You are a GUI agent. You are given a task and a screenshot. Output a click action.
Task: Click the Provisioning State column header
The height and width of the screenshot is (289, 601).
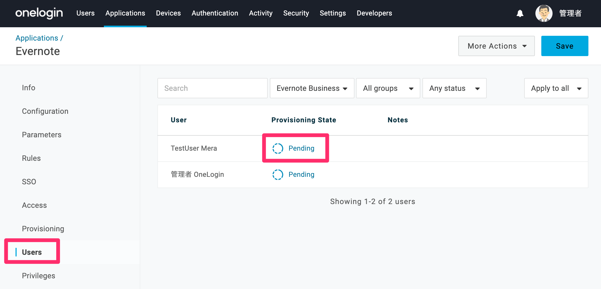(304, 120)
